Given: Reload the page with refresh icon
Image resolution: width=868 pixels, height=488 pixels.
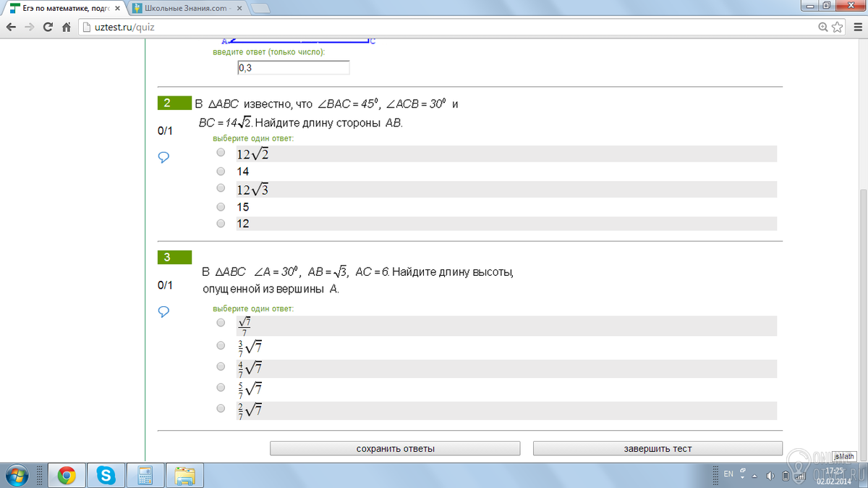Looking at the screenshot, I should tap(48, 27).
